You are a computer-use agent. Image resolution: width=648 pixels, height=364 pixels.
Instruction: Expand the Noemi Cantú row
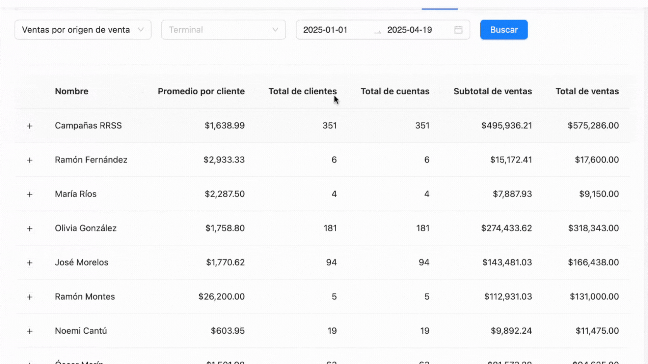coord(30,331)
